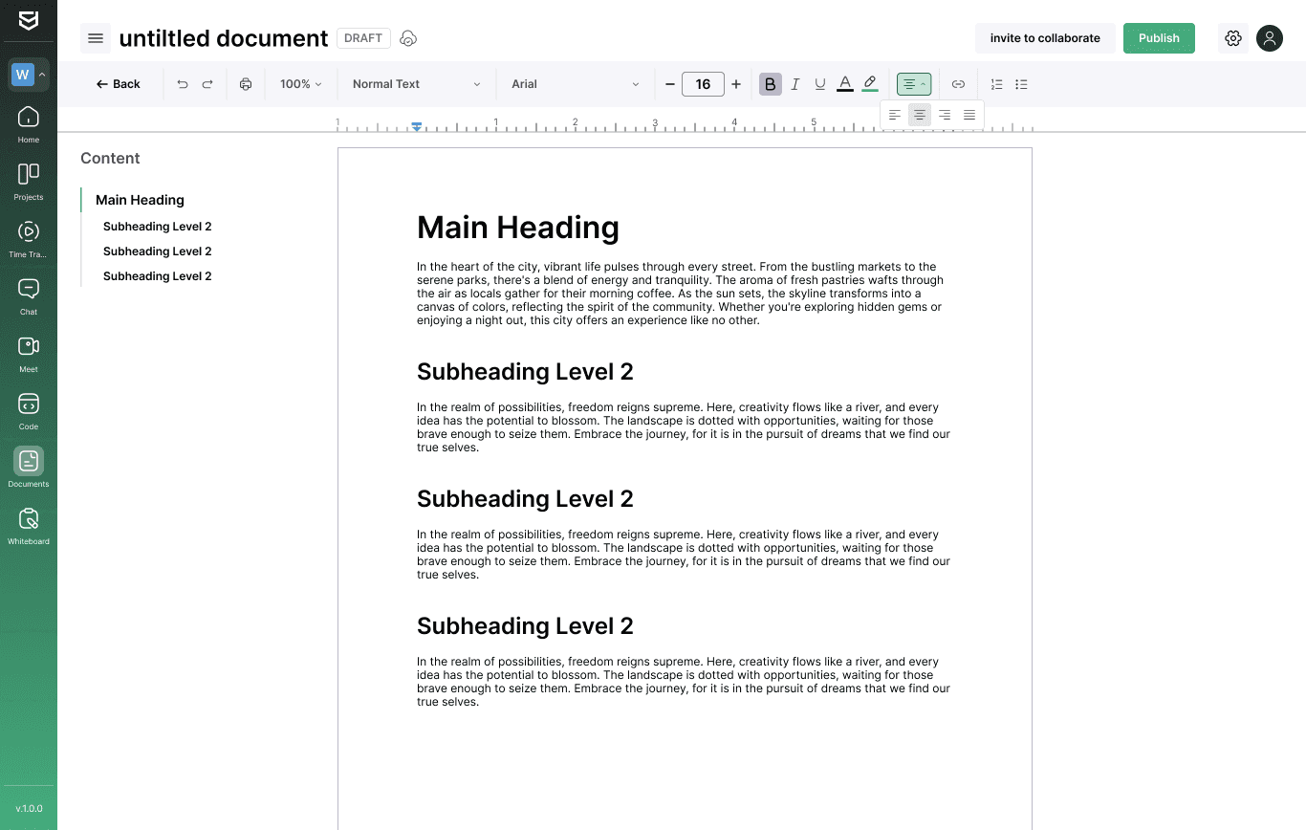Expand the Normal Text style dropdown
The height and width of the screenshot is (830, 1306).
coord(416,84)
